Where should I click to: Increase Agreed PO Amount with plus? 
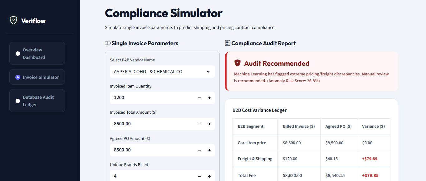pyautogui.click(x=209, y=150)
